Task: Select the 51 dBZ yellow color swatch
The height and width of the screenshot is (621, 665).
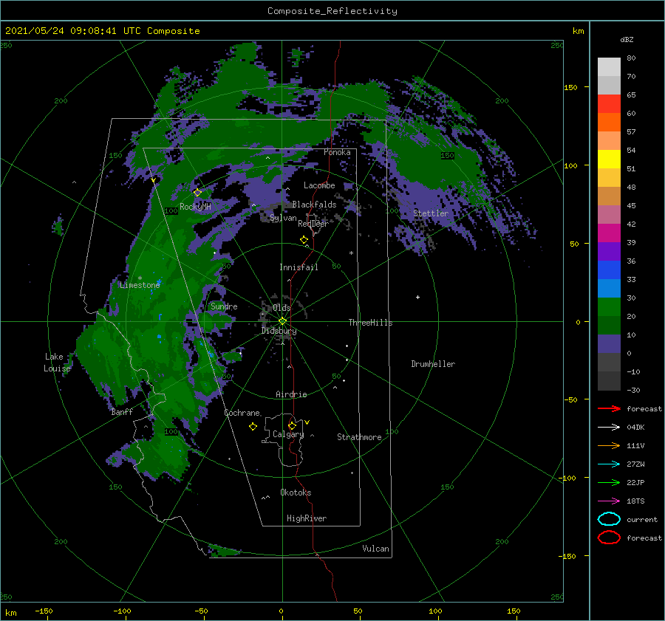Action: tap(609, 159)
